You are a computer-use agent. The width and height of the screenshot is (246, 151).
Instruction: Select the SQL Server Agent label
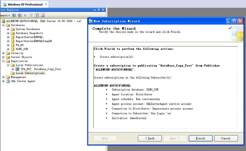(23, 81)
